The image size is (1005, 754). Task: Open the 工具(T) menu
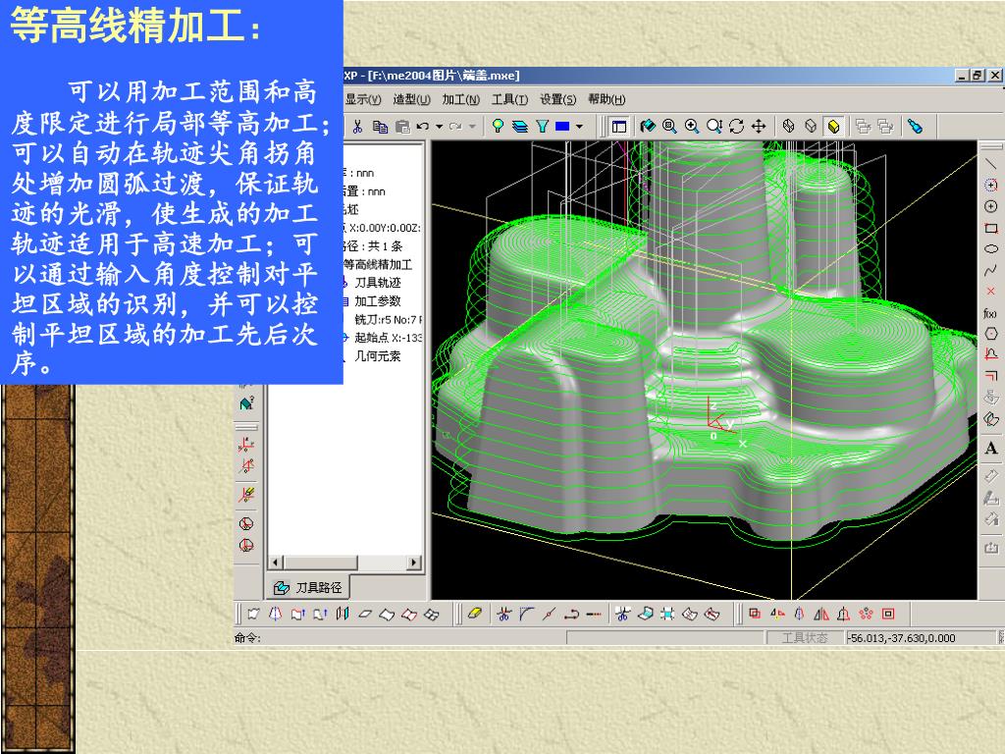[509, 99]
